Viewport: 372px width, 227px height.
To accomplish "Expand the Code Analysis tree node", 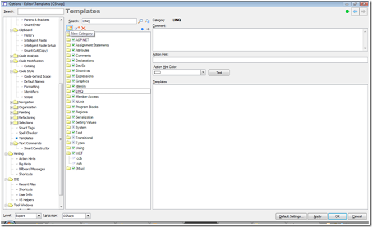I will tap(11, 56).
